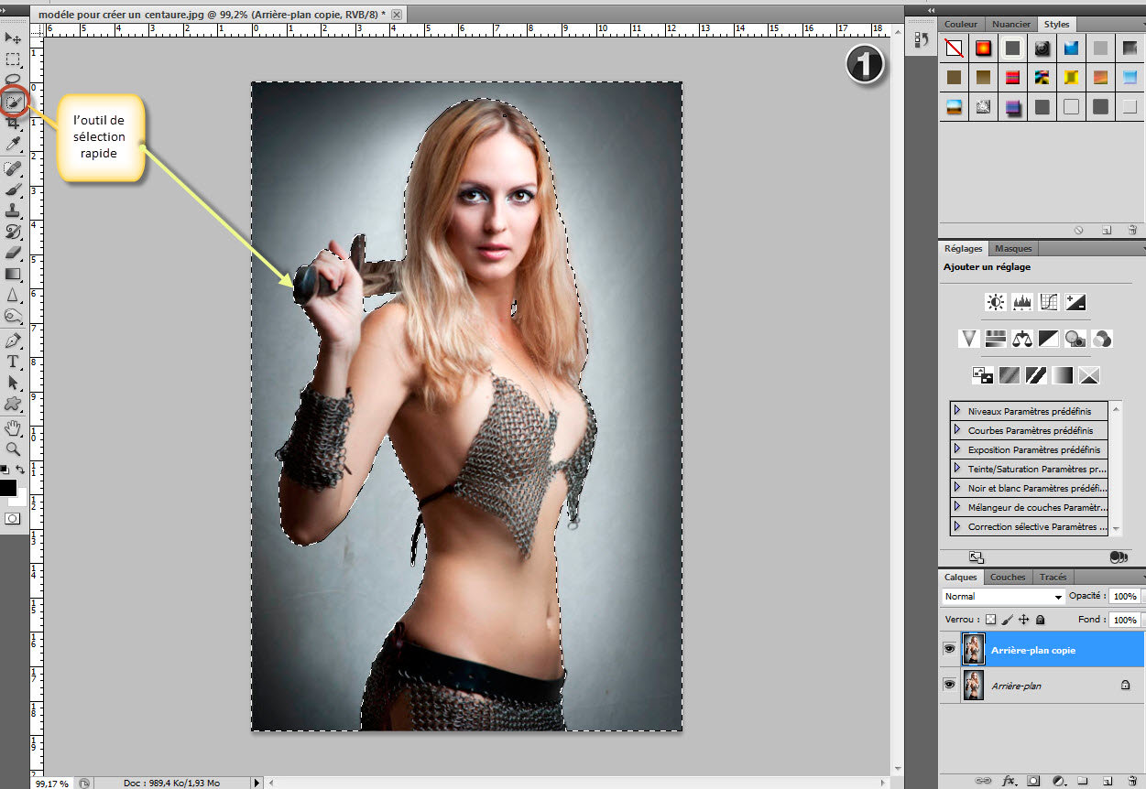1146x789 pixels.
Task: Expand Courbes Paramètres prédéfinis
Action: [x=957, y=430]
